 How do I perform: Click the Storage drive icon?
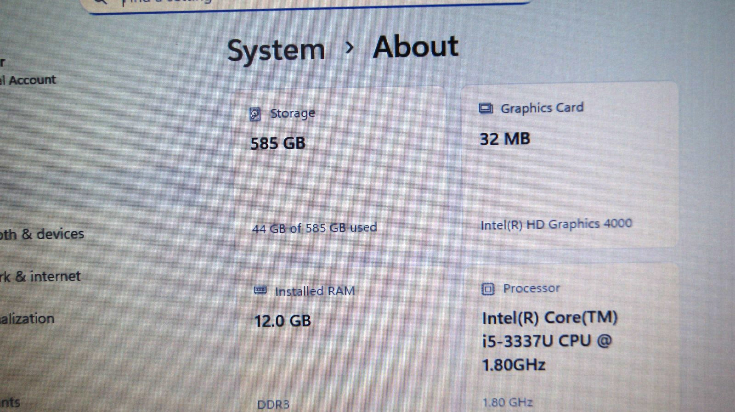tap(255, 114)
